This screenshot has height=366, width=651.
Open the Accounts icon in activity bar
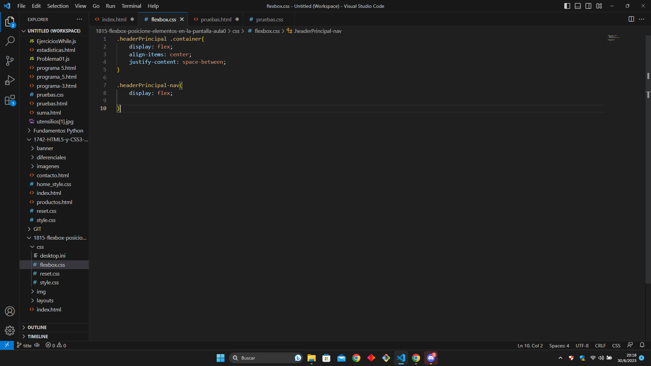pyautogui.click(x=10, y=311)
